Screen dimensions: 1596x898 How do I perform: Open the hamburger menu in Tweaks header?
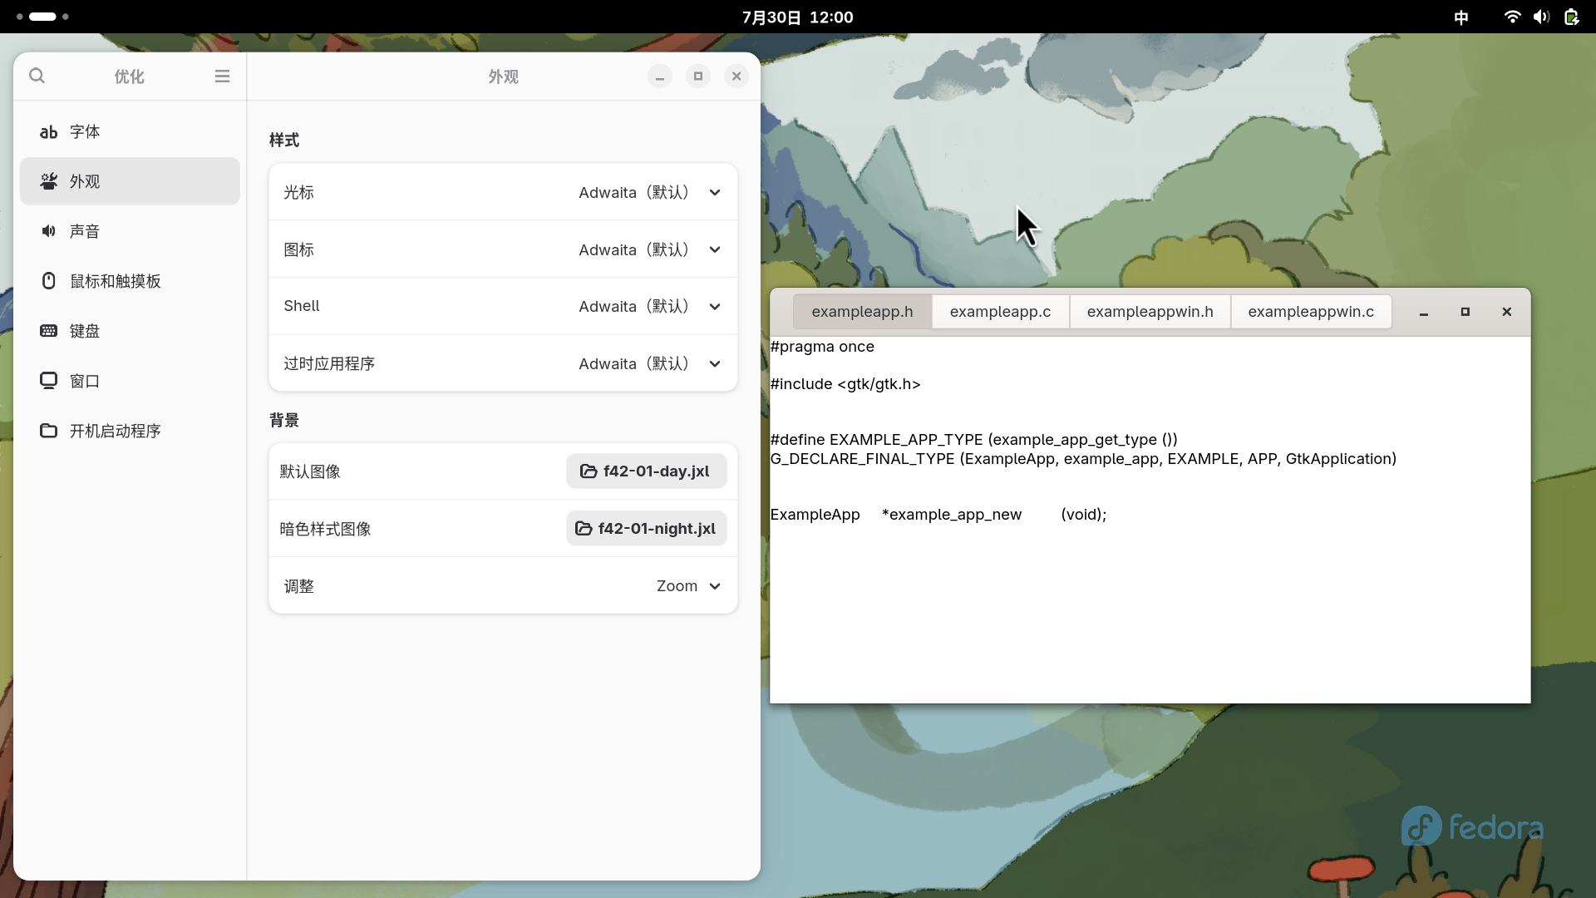(x=222, y=76)
